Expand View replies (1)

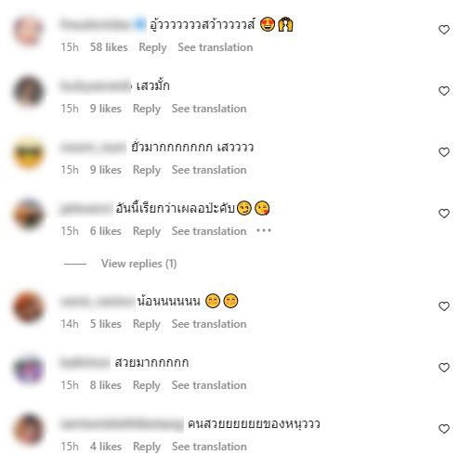click(138, 264)
